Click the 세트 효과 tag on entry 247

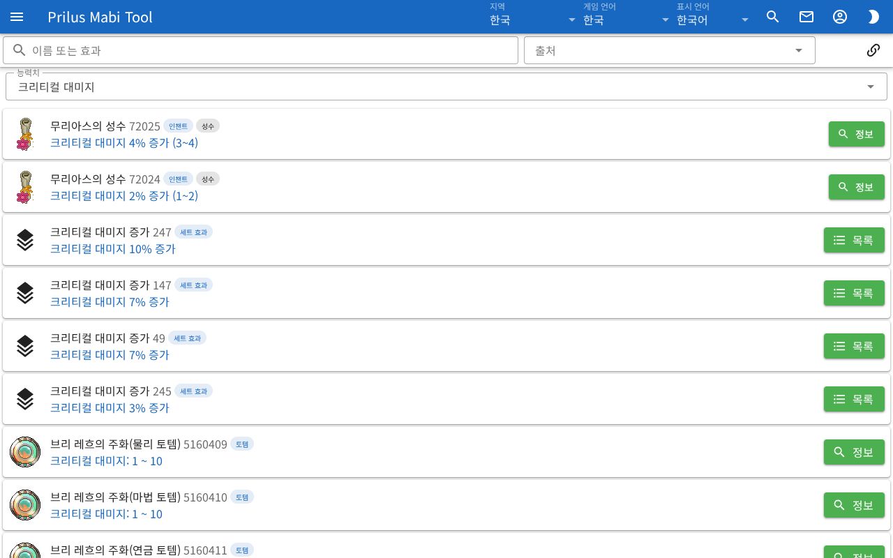[193, 232]
